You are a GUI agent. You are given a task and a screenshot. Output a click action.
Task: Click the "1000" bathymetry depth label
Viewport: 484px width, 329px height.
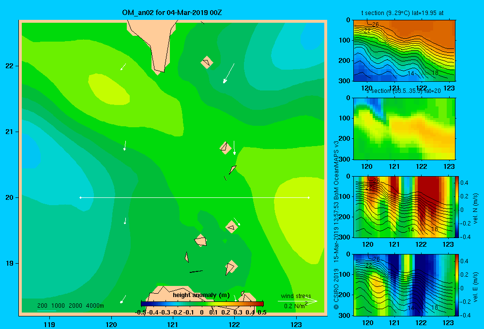(x=58, y=306)
